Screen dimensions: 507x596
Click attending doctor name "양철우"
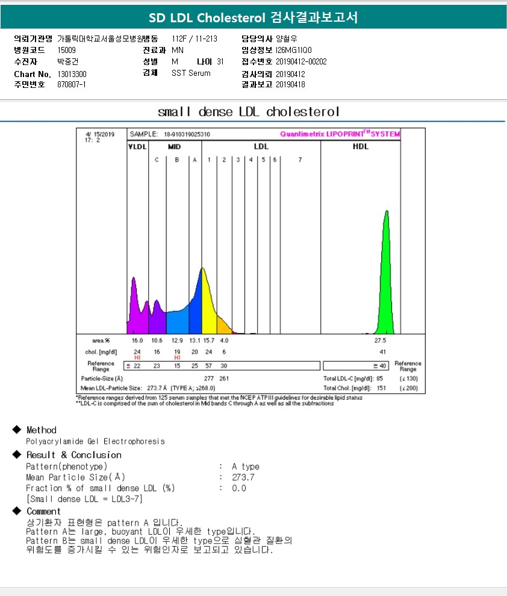pyautogui.click(x=287, y=39)
